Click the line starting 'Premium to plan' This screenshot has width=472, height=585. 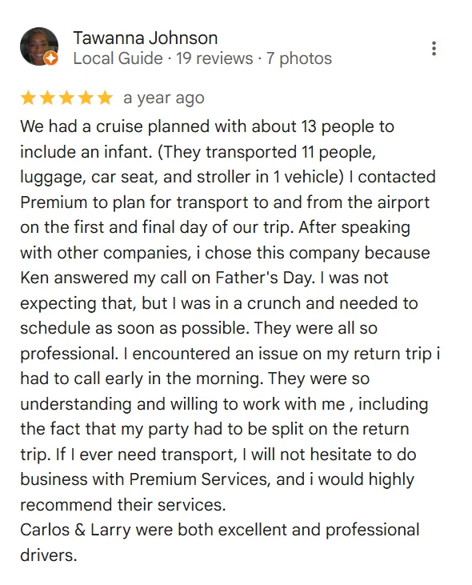click(225, 202)
